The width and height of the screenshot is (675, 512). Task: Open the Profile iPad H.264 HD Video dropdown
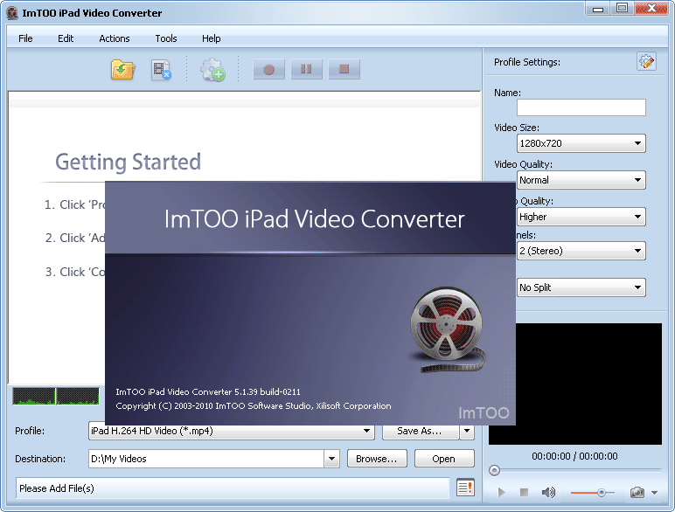tap(231, 431)
